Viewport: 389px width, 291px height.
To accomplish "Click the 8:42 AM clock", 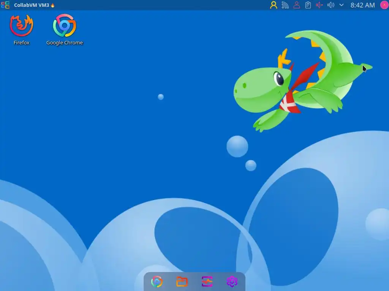I will coord(362,5).
